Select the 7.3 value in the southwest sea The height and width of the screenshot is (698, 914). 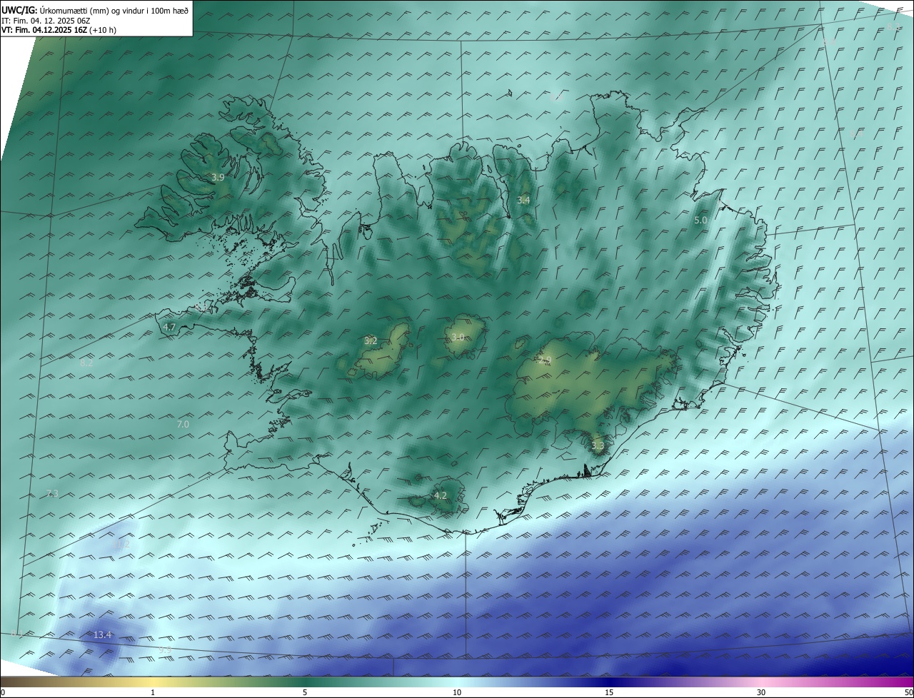click(x=52, y=494)
